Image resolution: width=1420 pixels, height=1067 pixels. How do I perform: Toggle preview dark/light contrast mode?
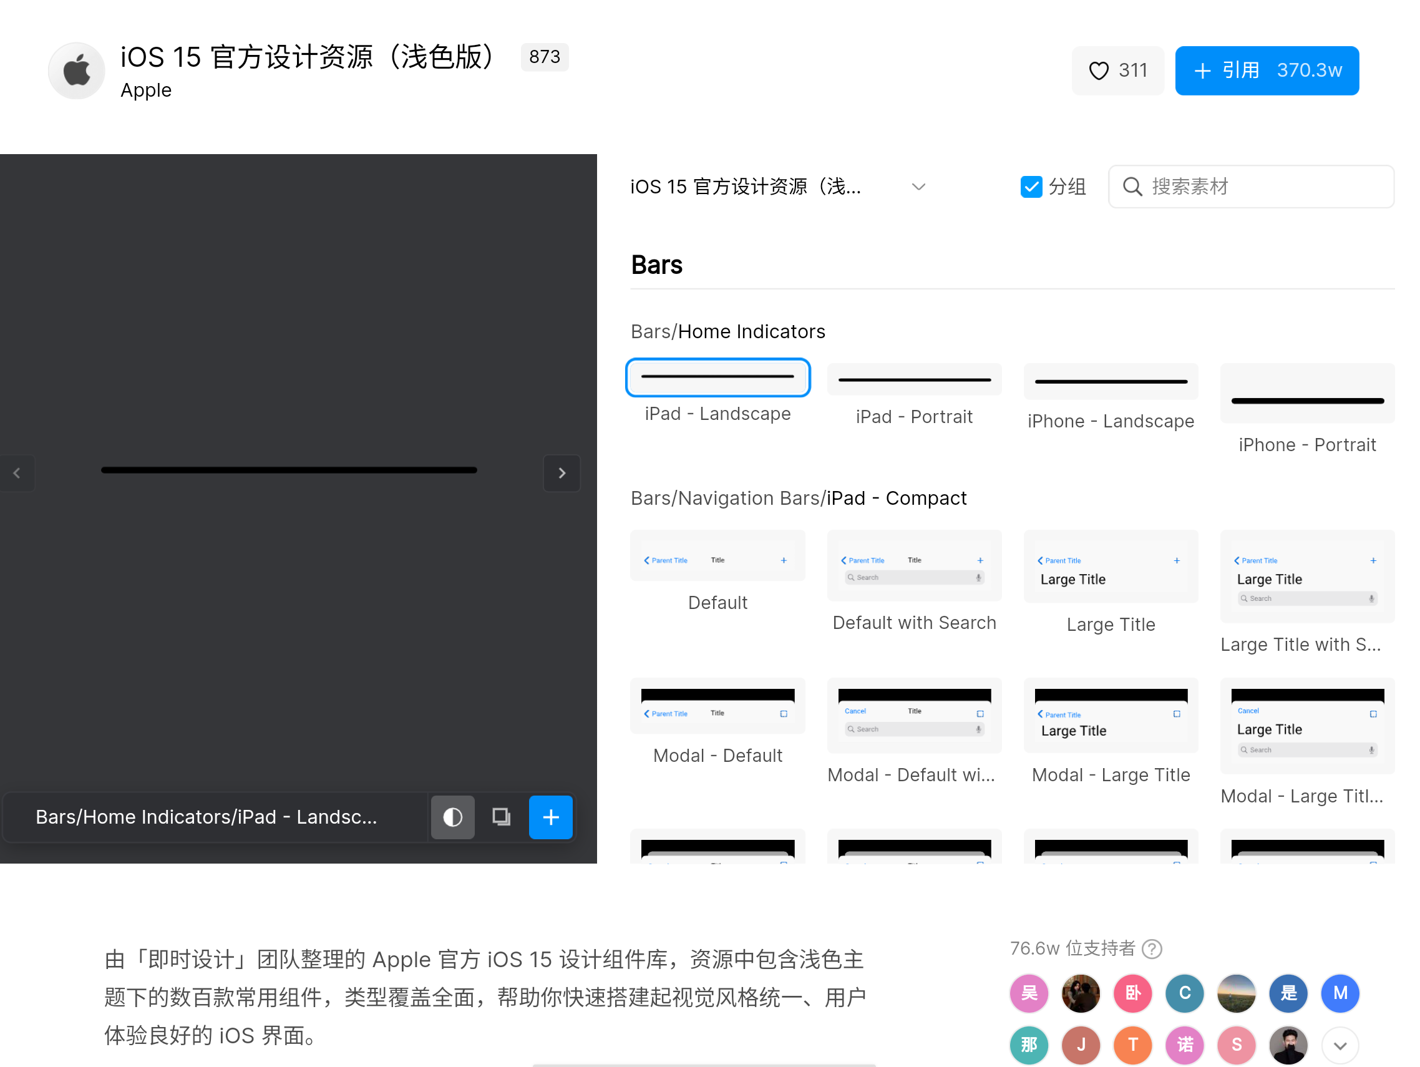pos(452,817)
